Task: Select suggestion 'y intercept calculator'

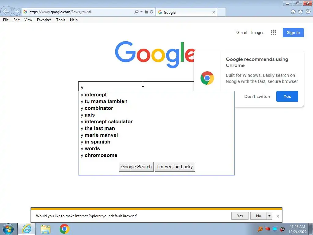Action: 156,121
